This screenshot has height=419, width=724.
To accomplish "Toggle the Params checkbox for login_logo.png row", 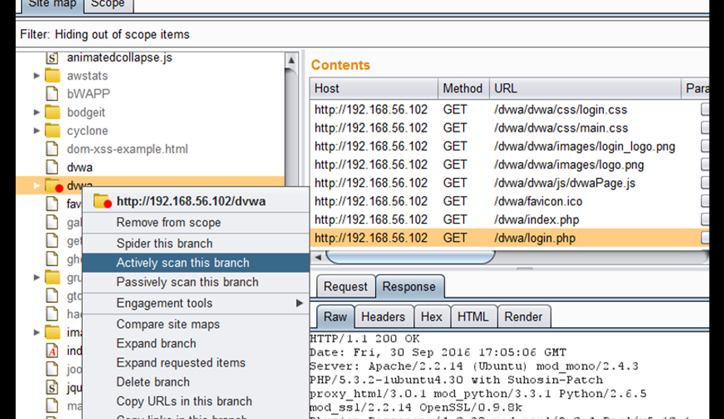I will pyautogui.click(x=704, y=146).
